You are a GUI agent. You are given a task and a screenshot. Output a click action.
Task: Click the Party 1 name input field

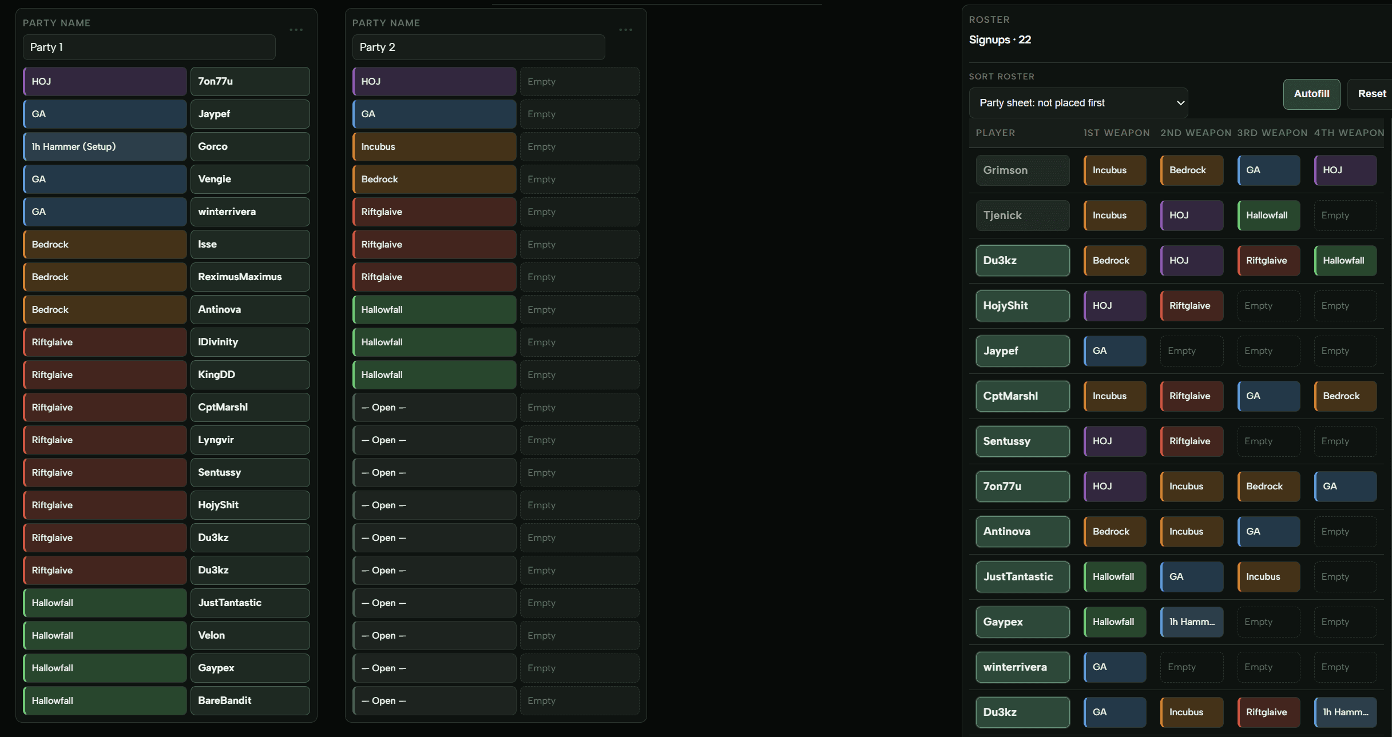(x=149, y=47)
